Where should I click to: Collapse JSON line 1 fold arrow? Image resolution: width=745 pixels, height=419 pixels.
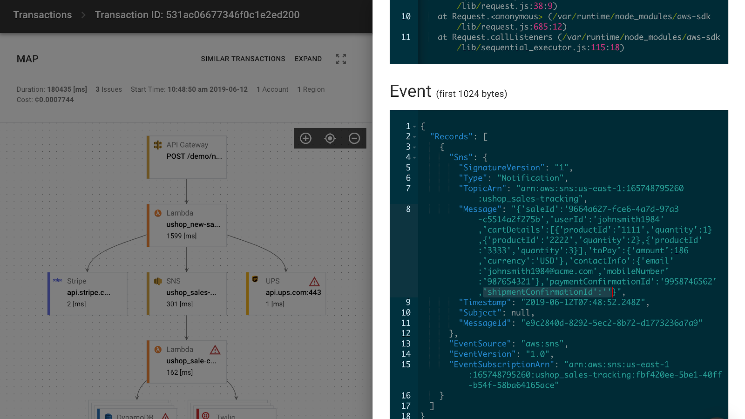click(414, 127)
